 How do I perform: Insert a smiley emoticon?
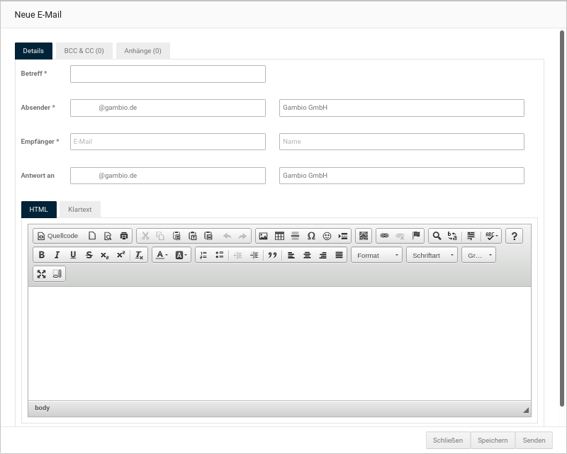(327, 236)
